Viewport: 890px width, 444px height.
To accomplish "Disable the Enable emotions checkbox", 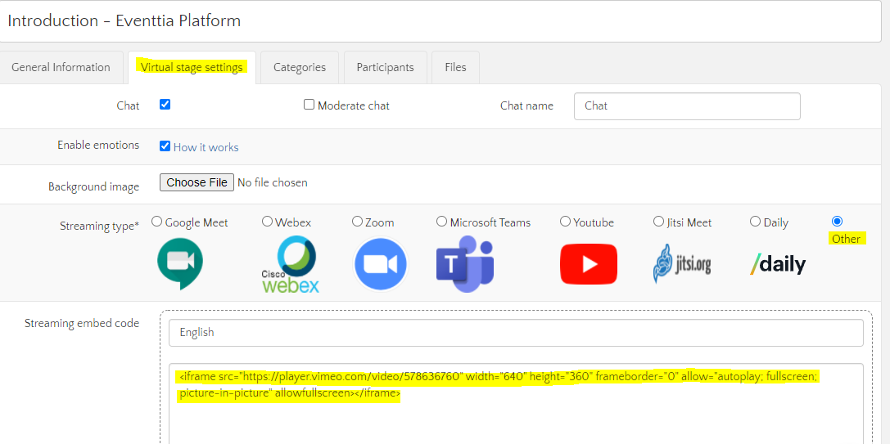I will (x=165, y=146).
